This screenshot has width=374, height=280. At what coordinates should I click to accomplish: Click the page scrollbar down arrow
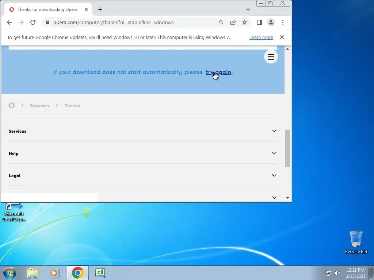[287, 198]
